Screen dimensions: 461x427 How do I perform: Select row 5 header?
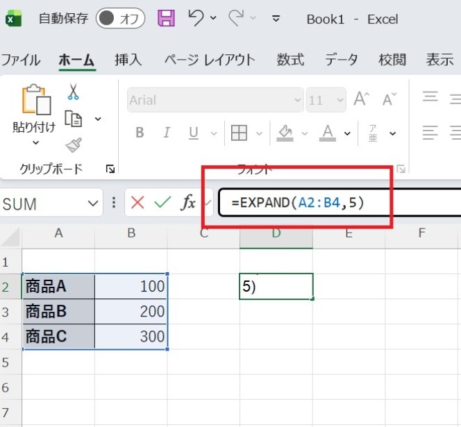pyautogui.click(x=11, y=362)
